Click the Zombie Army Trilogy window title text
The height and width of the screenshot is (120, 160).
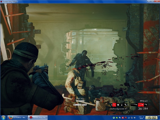click(x=10, y=2)
